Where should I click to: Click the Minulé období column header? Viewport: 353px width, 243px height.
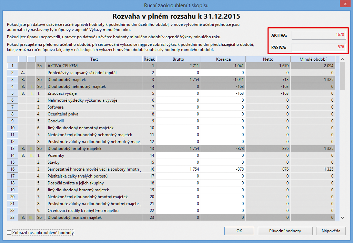point(313,59)
